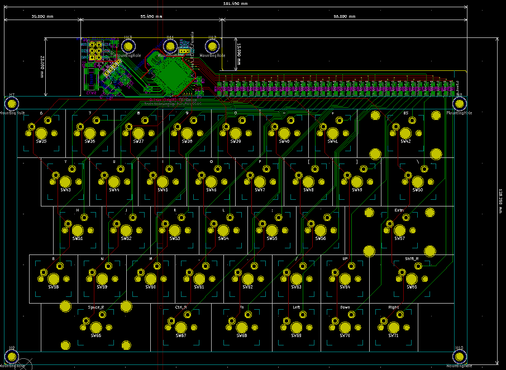This screenshot has width=506, height=370.
Task: Select mounting hole H13 pad
Action: (128, 46)
